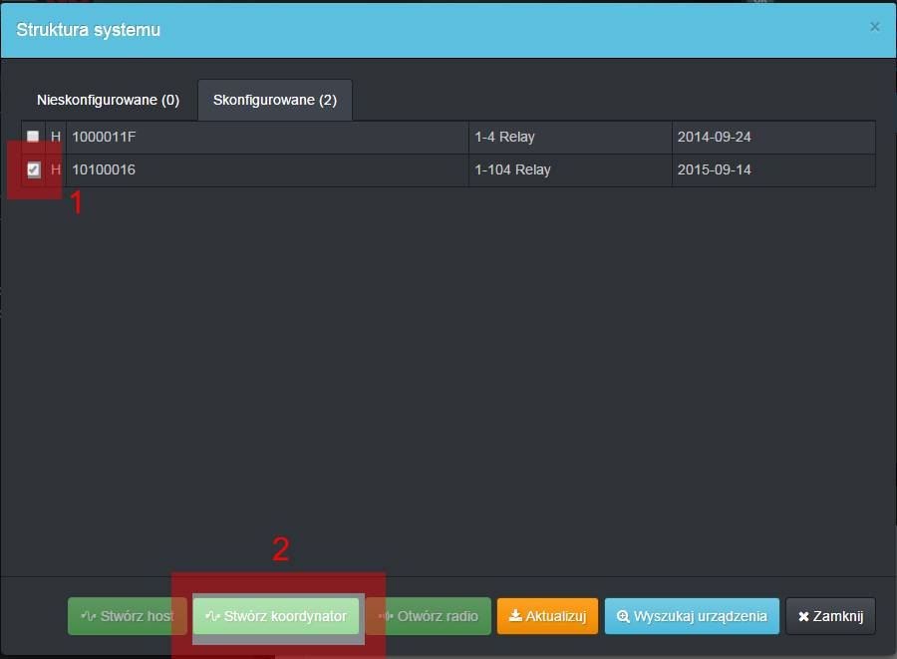Screen dimensions: 897x659
Task: Hit the orange Aktualizuj download button
Action: pos(547,616)
